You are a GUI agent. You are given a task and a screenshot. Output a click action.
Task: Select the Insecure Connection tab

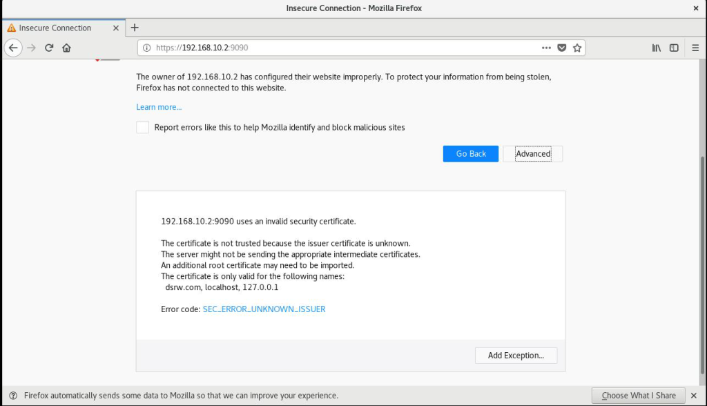pos(64,28)
